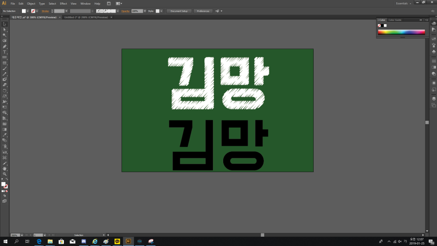Viewport: 437px width, 246px height.
Task: Open the Gradient panel icon
Action: coord(434,67)
